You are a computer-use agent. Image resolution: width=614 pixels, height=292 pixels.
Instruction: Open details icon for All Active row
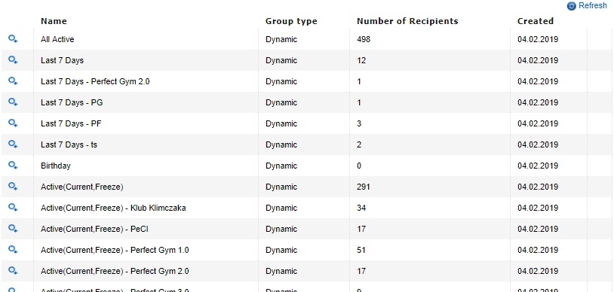pyautogui.click(x=13, y=39)
